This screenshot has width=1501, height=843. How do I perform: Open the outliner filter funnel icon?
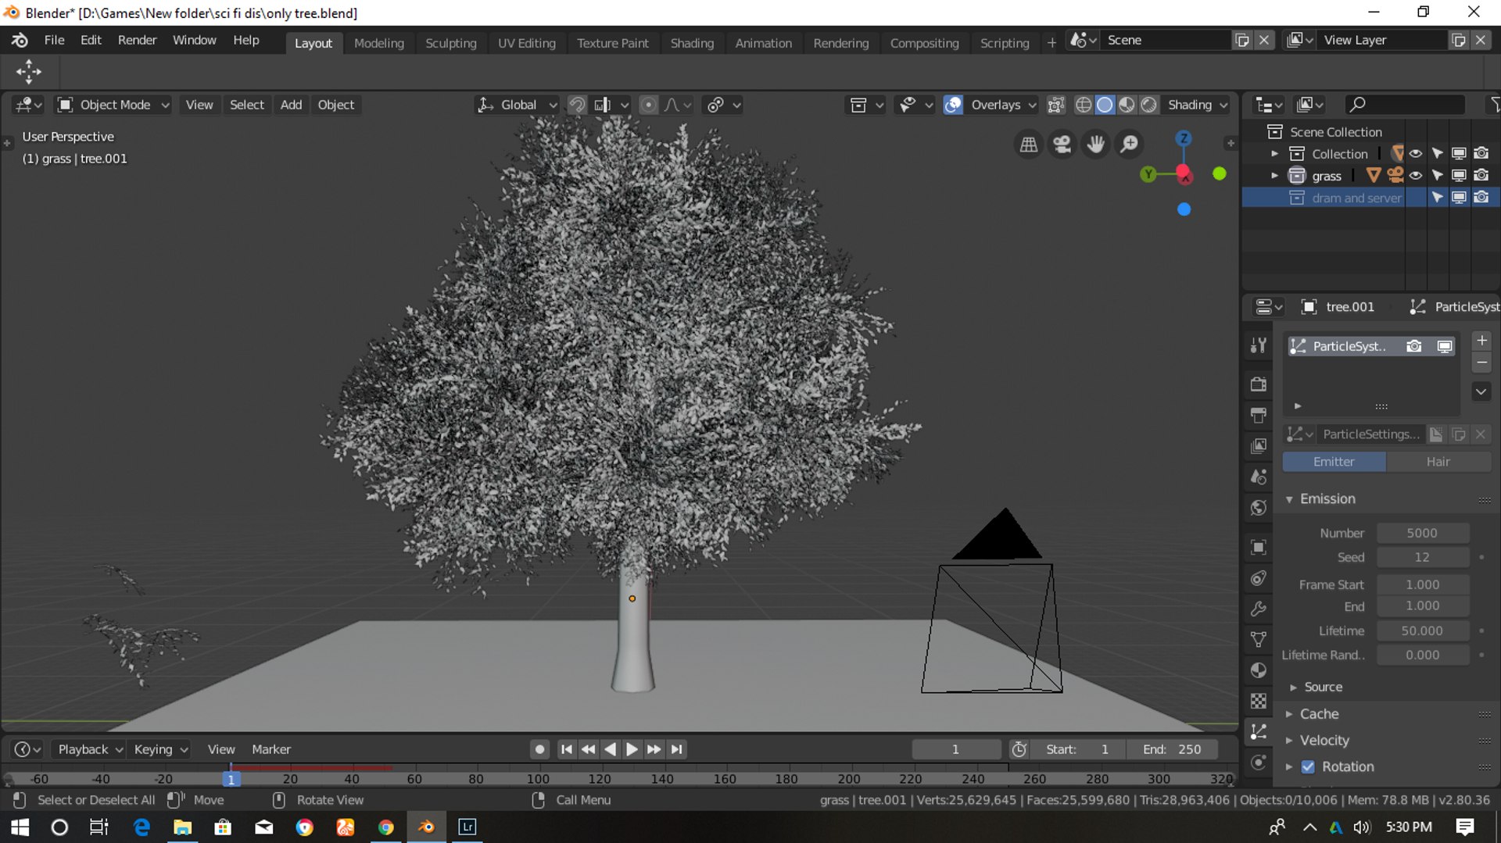(x=1493, y=105)
